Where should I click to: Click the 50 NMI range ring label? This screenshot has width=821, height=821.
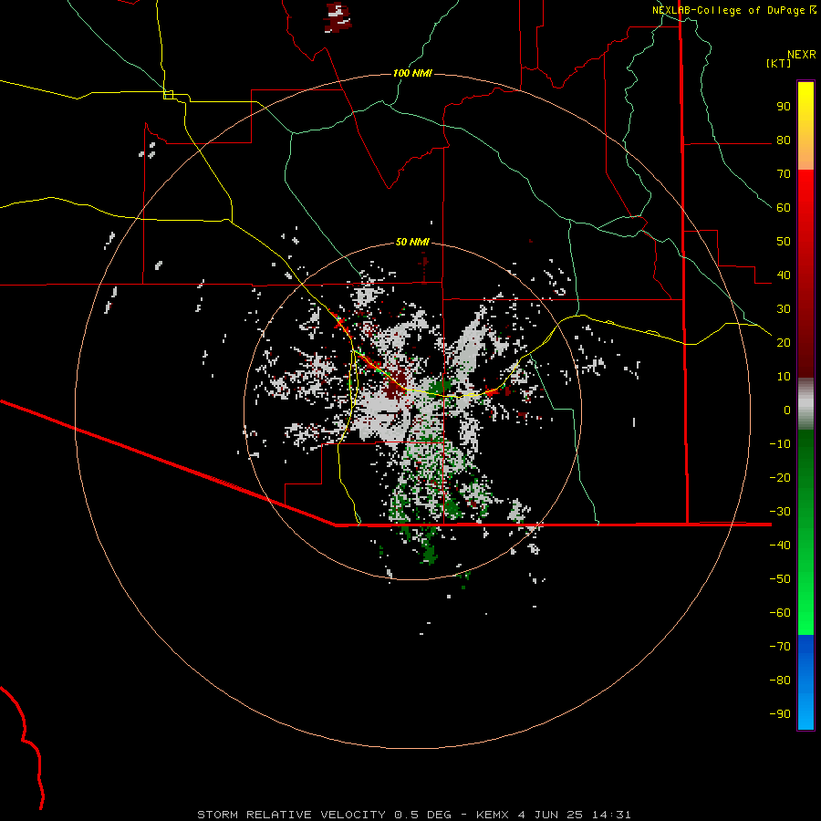(412, 242)
